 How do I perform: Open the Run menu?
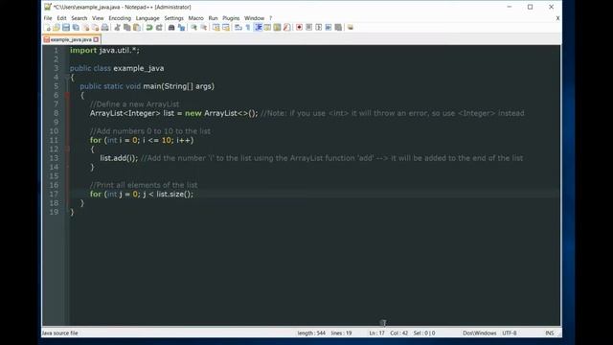(213, 18)
